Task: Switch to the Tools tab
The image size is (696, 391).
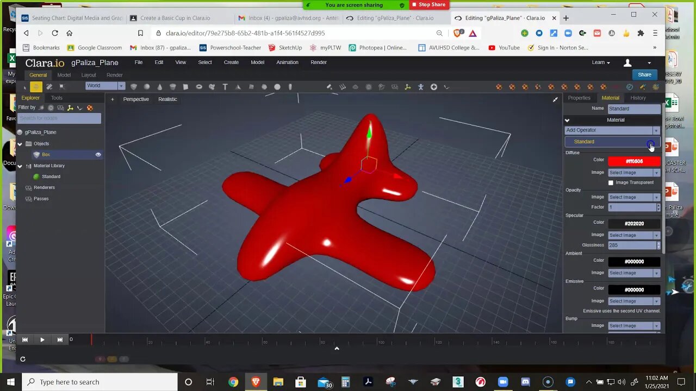Action: (x=57, y=98)
